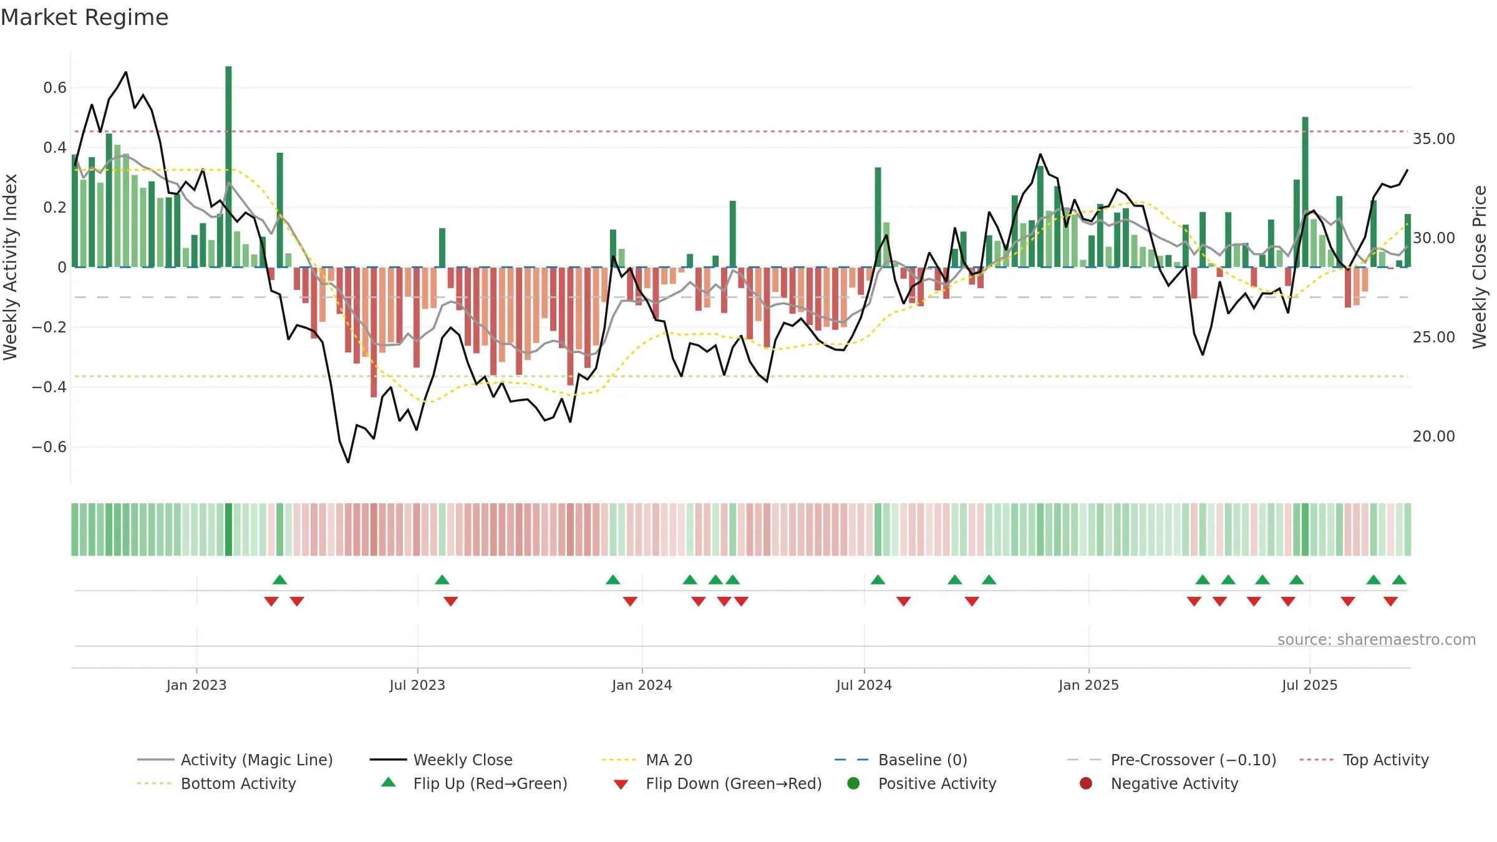
Task: Click the Jul 2025 x-axis label
Action: [1310, 685]
